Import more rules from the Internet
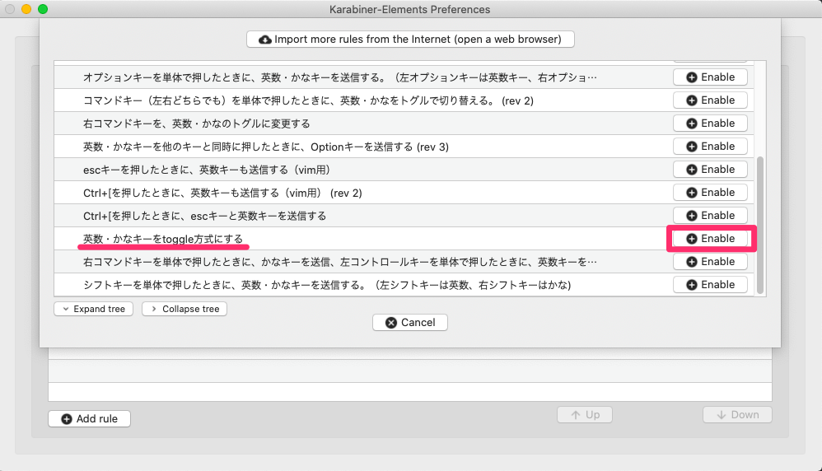Screen dimensions: 822x471 410,40
